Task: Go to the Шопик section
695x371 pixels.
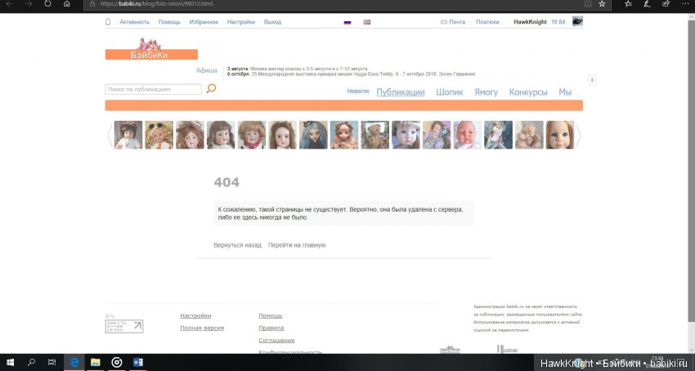Action: 450,92
